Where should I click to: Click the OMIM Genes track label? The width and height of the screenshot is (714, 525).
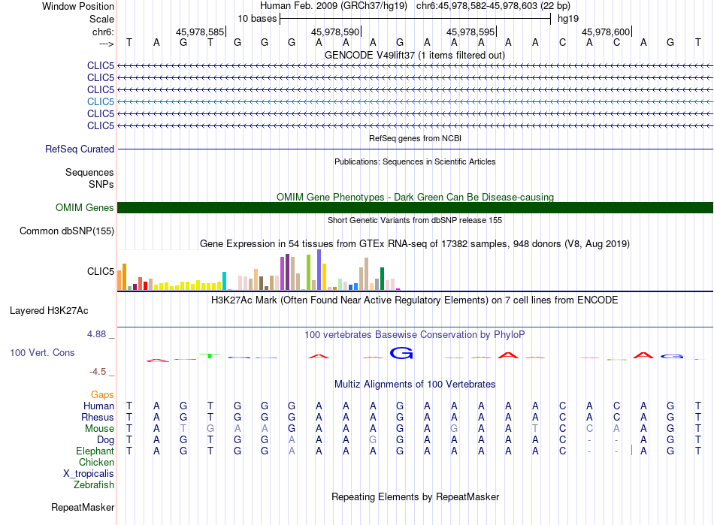[x=84, y=208]
